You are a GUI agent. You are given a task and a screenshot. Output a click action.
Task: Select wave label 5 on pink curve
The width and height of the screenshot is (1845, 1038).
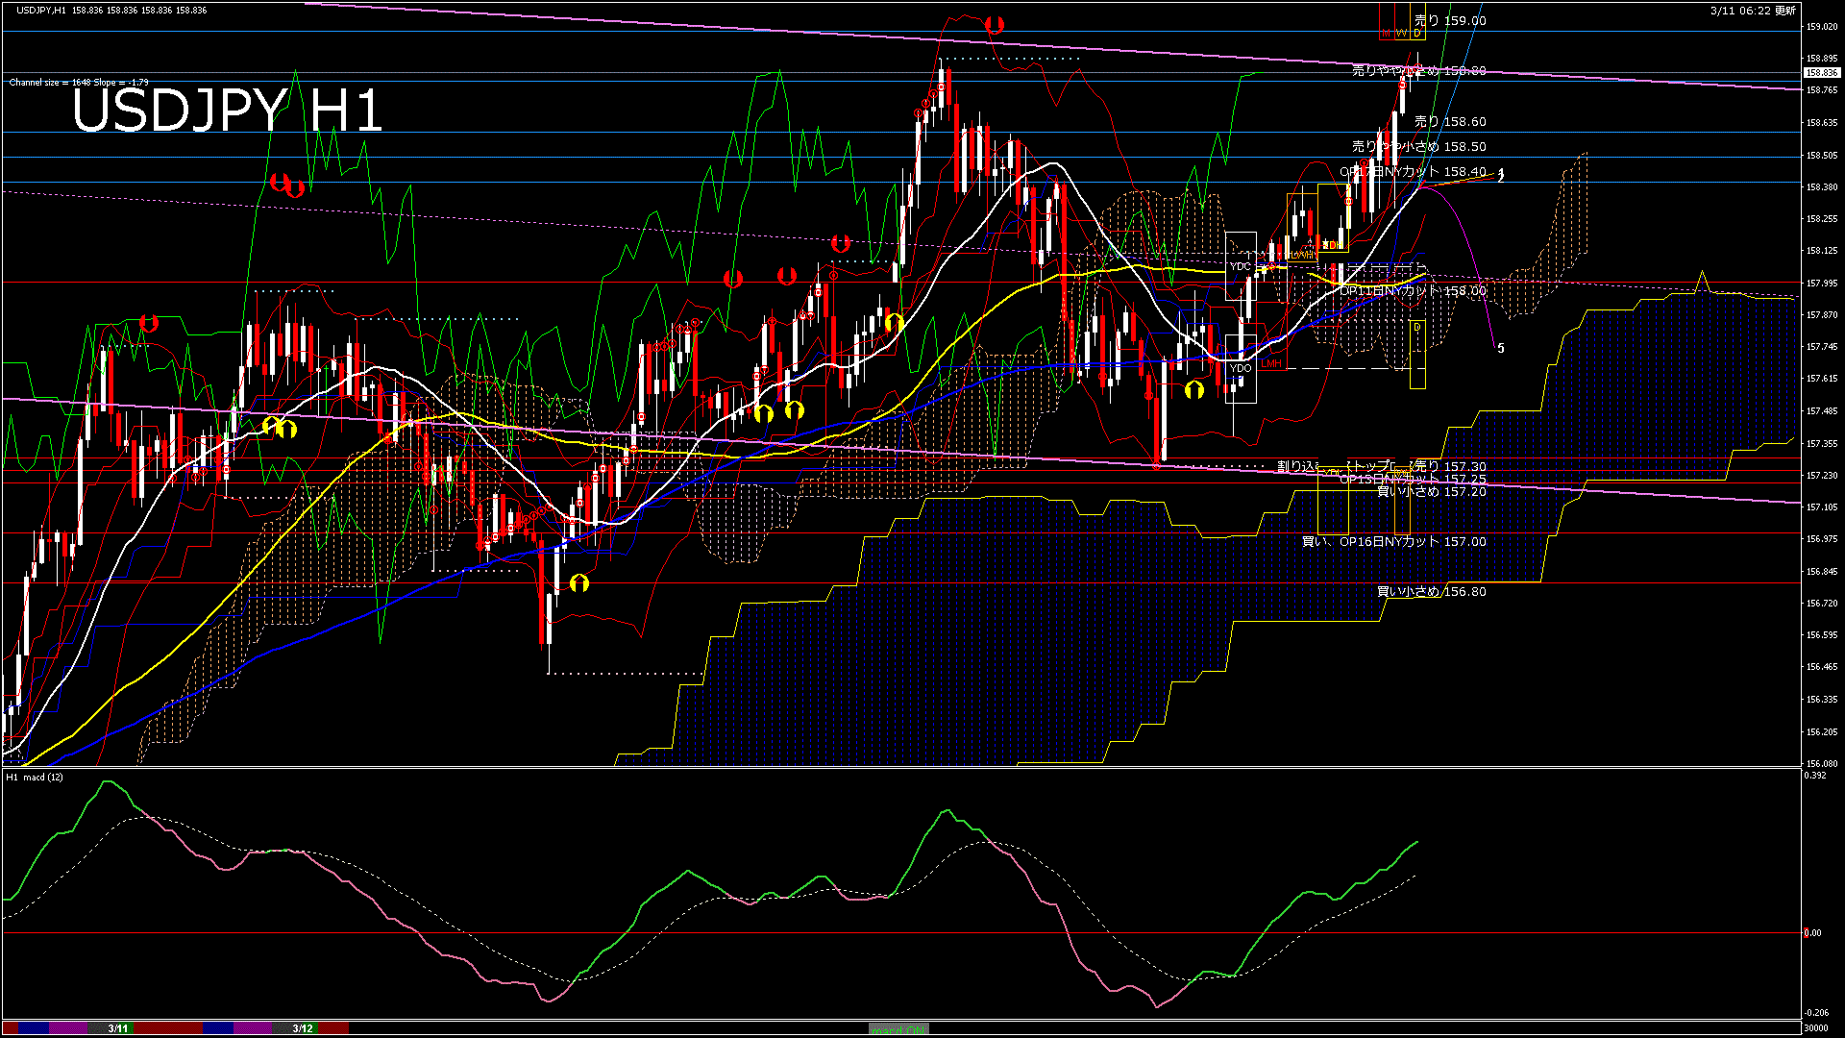click(x=1501, y=348)
